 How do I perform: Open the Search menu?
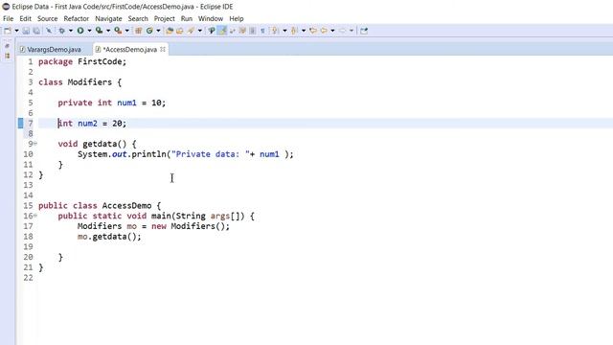(138, 18)
